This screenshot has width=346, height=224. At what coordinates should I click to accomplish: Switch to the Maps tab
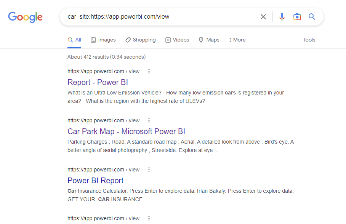click(x=209, y=40)
